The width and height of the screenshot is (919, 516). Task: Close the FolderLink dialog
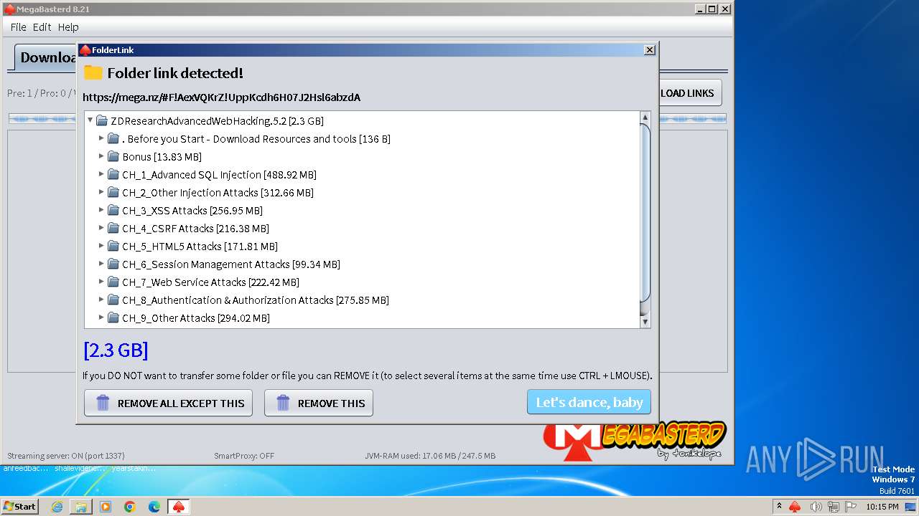[649, 49]
